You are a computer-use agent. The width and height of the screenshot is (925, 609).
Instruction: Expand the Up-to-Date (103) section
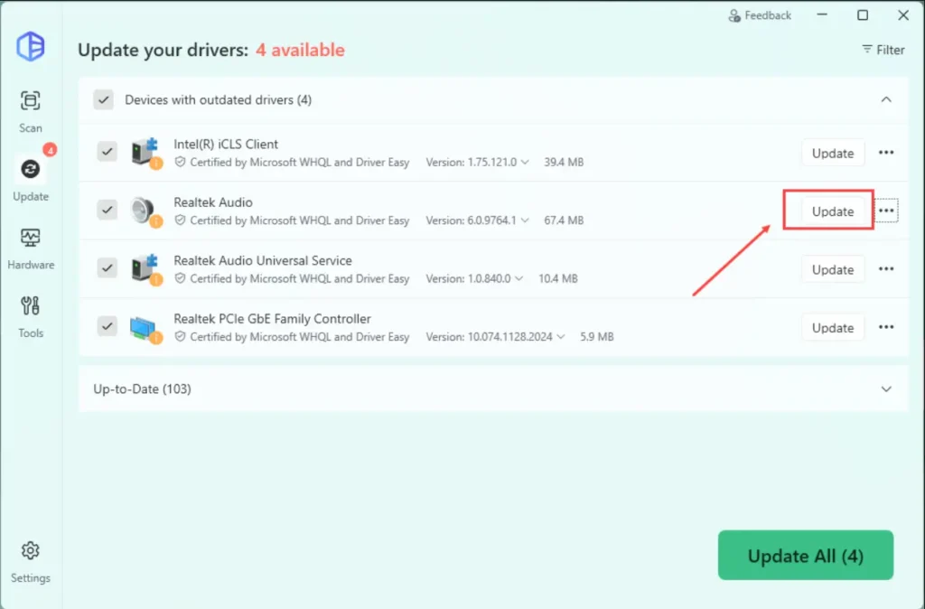pos(886,389)
